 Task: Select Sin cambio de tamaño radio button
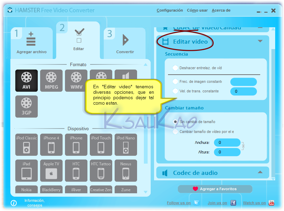175,122
